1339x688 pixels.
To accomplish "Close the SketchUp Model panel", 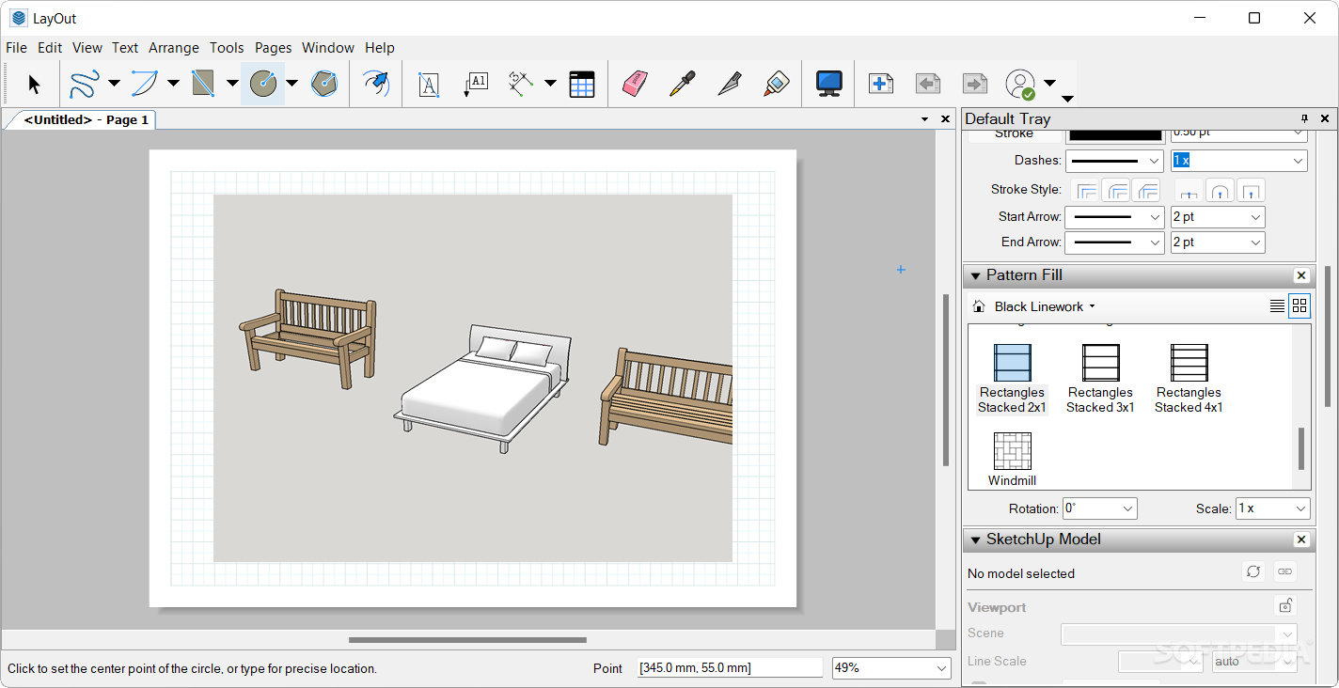I will pos(1301,539).
